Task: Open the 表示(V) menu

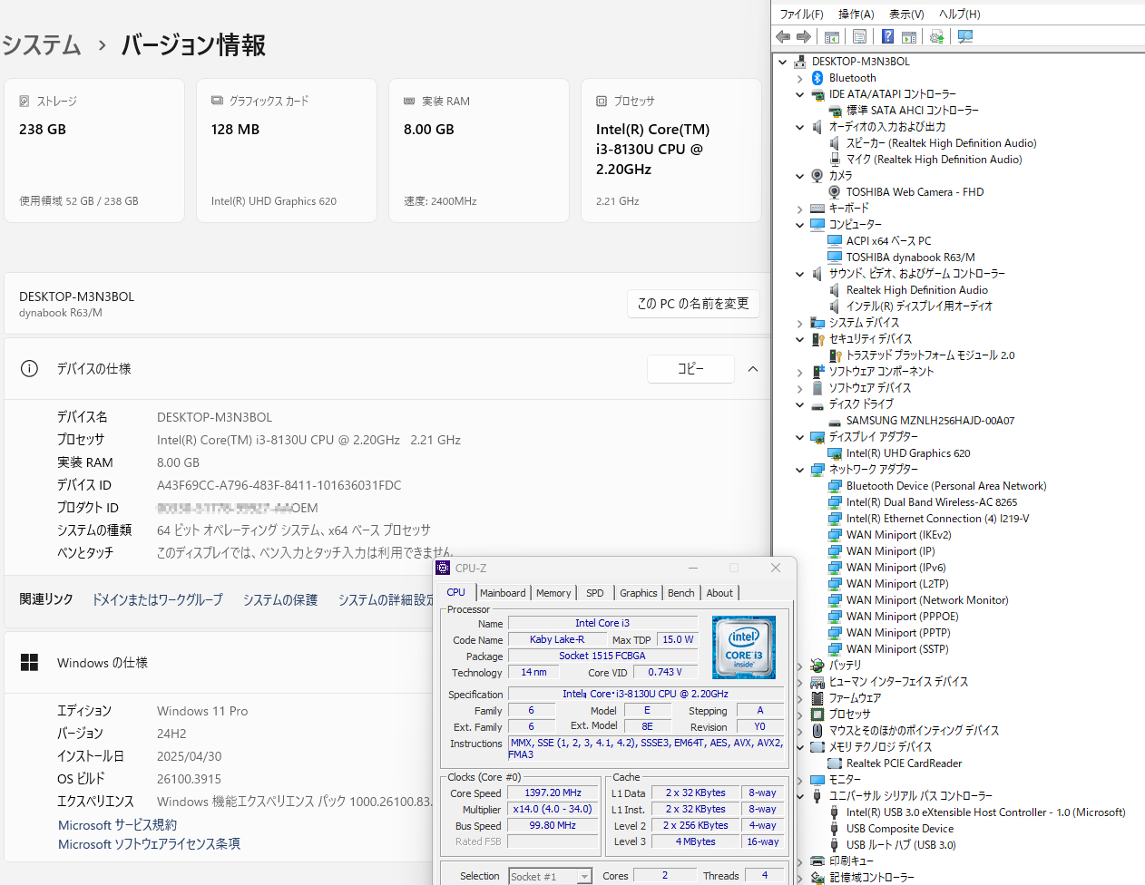Action: (x=906, y=14)
